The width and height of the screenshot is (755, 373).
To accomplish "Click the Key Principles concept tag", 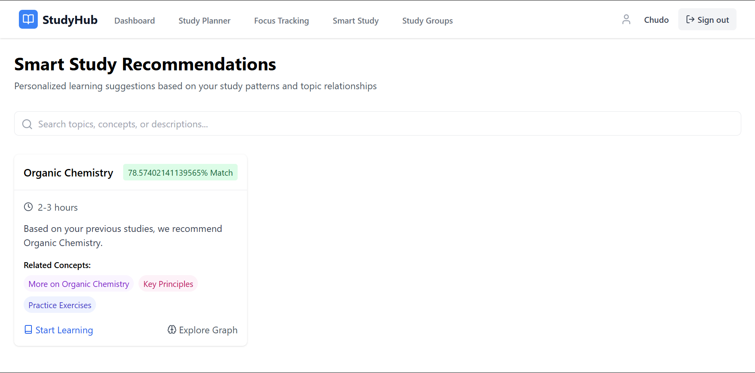I will [168, 284].
